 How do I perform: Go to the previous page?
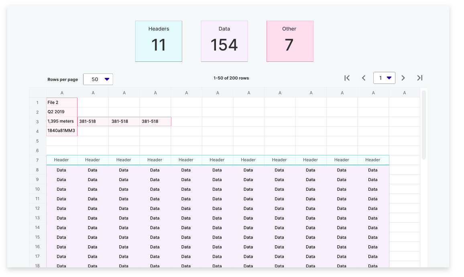point(364,78)
